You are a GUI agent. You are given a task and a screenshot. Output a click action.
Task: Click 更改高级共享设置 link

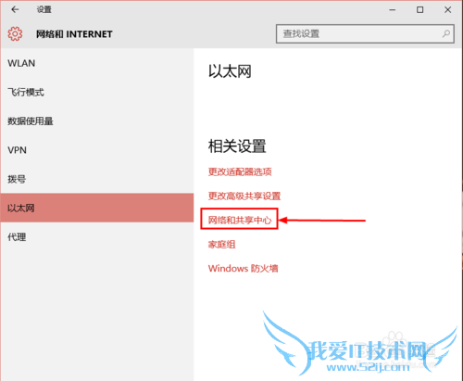coord(244,196)
